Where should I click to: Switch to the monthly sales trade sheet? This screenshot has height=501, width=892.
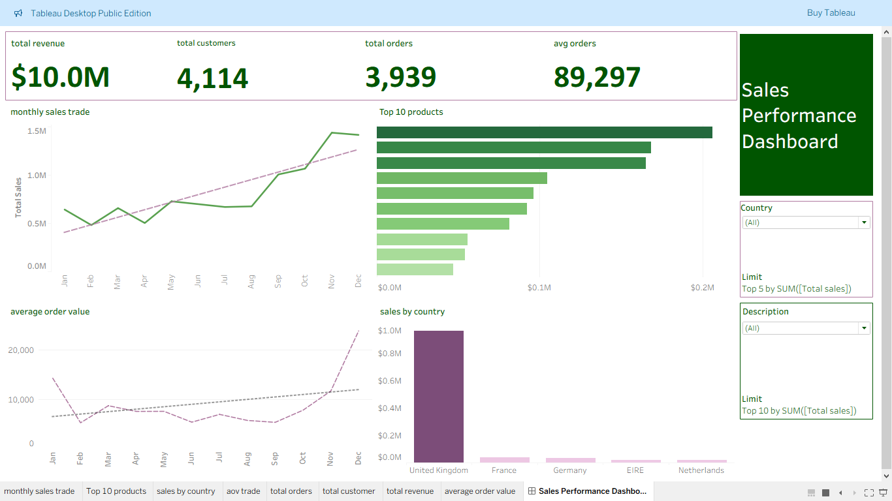point(40,491)
